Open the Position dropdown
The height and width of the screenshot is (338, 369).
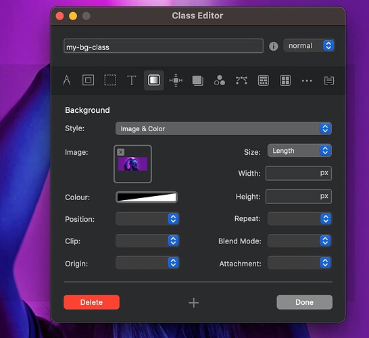click(147, 219)
